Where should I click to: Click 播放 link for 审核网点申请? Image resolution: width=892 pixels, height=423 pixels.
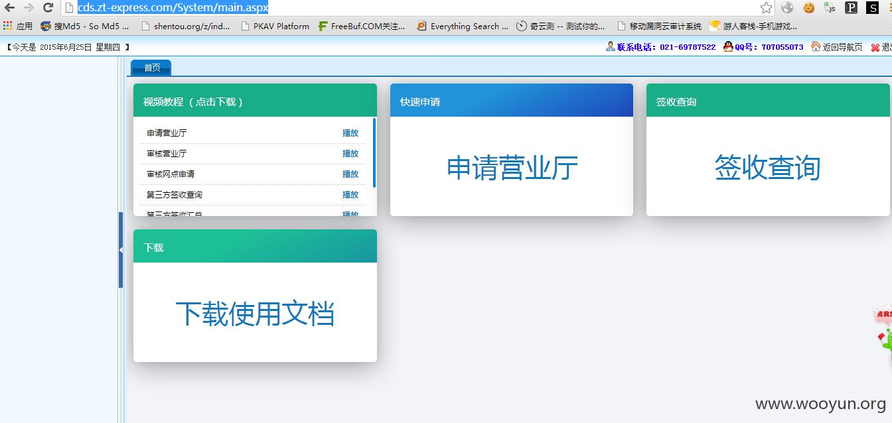[350, 174]
